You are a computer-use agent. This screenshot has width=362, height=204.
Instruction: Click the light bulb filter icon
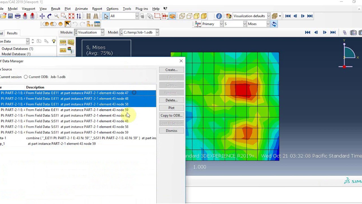click(54, 41)
